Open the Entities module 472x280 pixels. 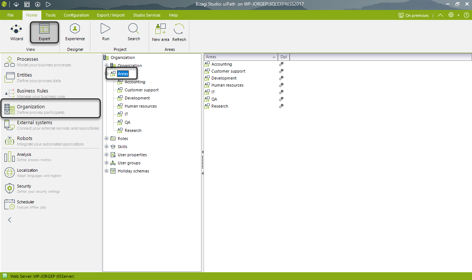(51, 77)
